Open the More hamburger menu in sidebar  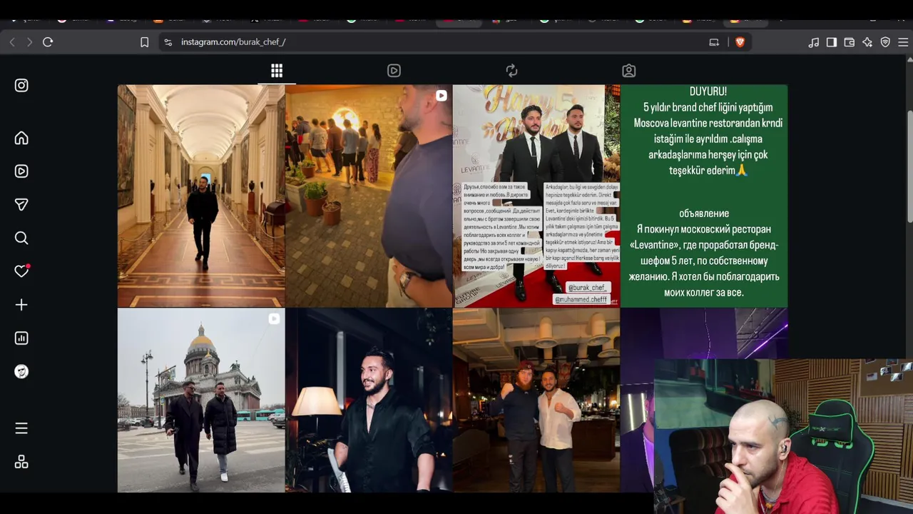(21, 428)
